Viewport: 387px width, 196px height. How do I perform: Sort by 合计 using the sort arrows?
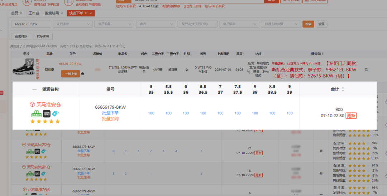[343, 89]
